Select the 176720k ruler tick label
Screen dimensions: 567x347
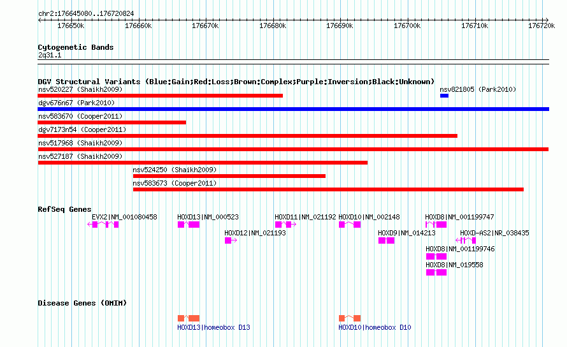pos(542,26)
